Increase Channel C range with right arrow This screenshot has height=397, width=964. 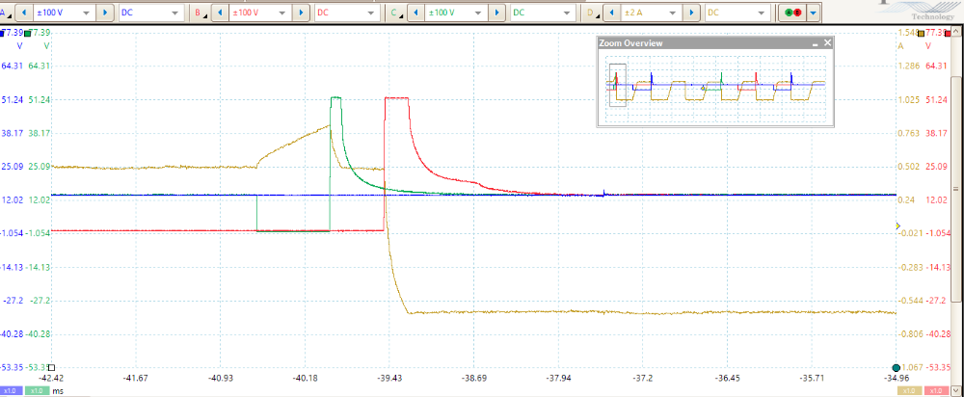498,13
